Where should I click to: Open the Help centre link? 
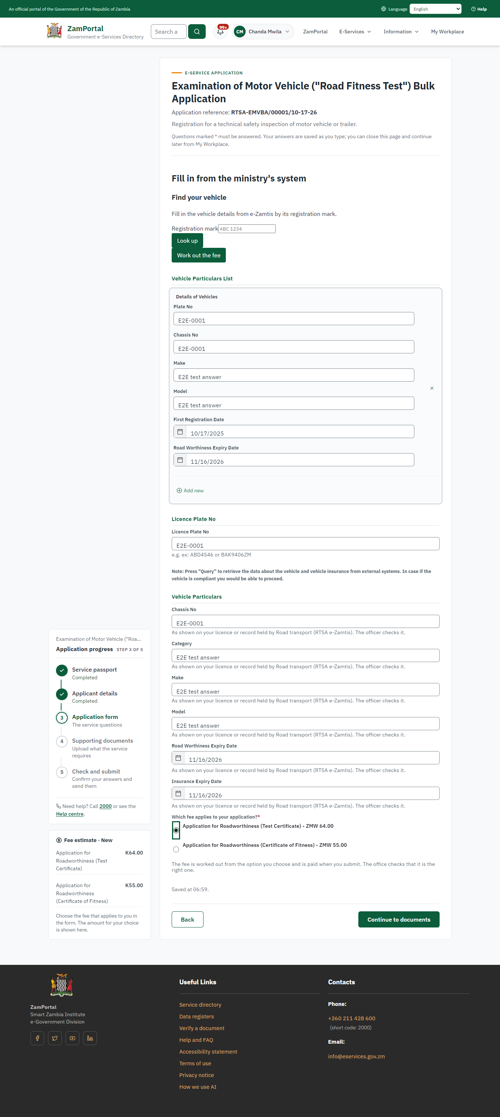pyautogui.click(x=70, y=814)
